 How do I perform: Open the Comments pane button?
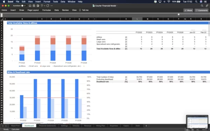202,10
